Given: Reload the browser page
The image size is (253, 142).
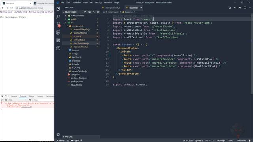Looking at the screenshot, I should tap(11, 8).
